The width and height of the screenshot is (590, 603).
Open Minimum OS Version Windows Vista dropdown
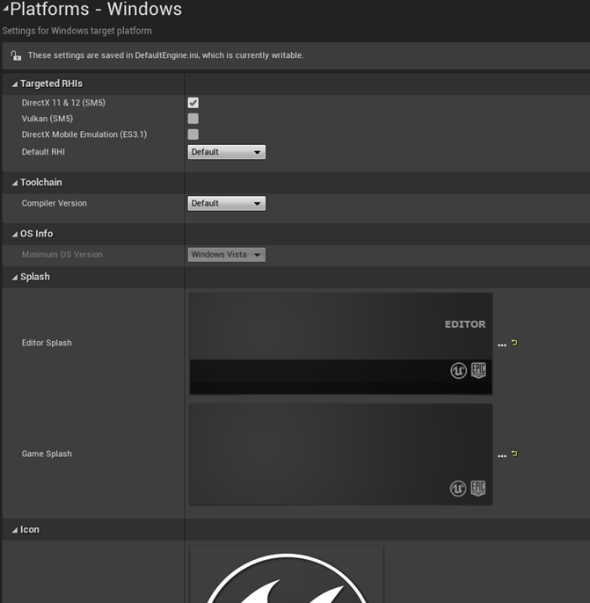coord(227,255)
